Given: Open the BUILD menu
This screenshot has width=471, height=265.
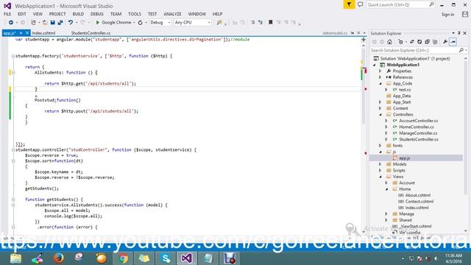Looking at the screenshot, I should [x=78, y=14].
